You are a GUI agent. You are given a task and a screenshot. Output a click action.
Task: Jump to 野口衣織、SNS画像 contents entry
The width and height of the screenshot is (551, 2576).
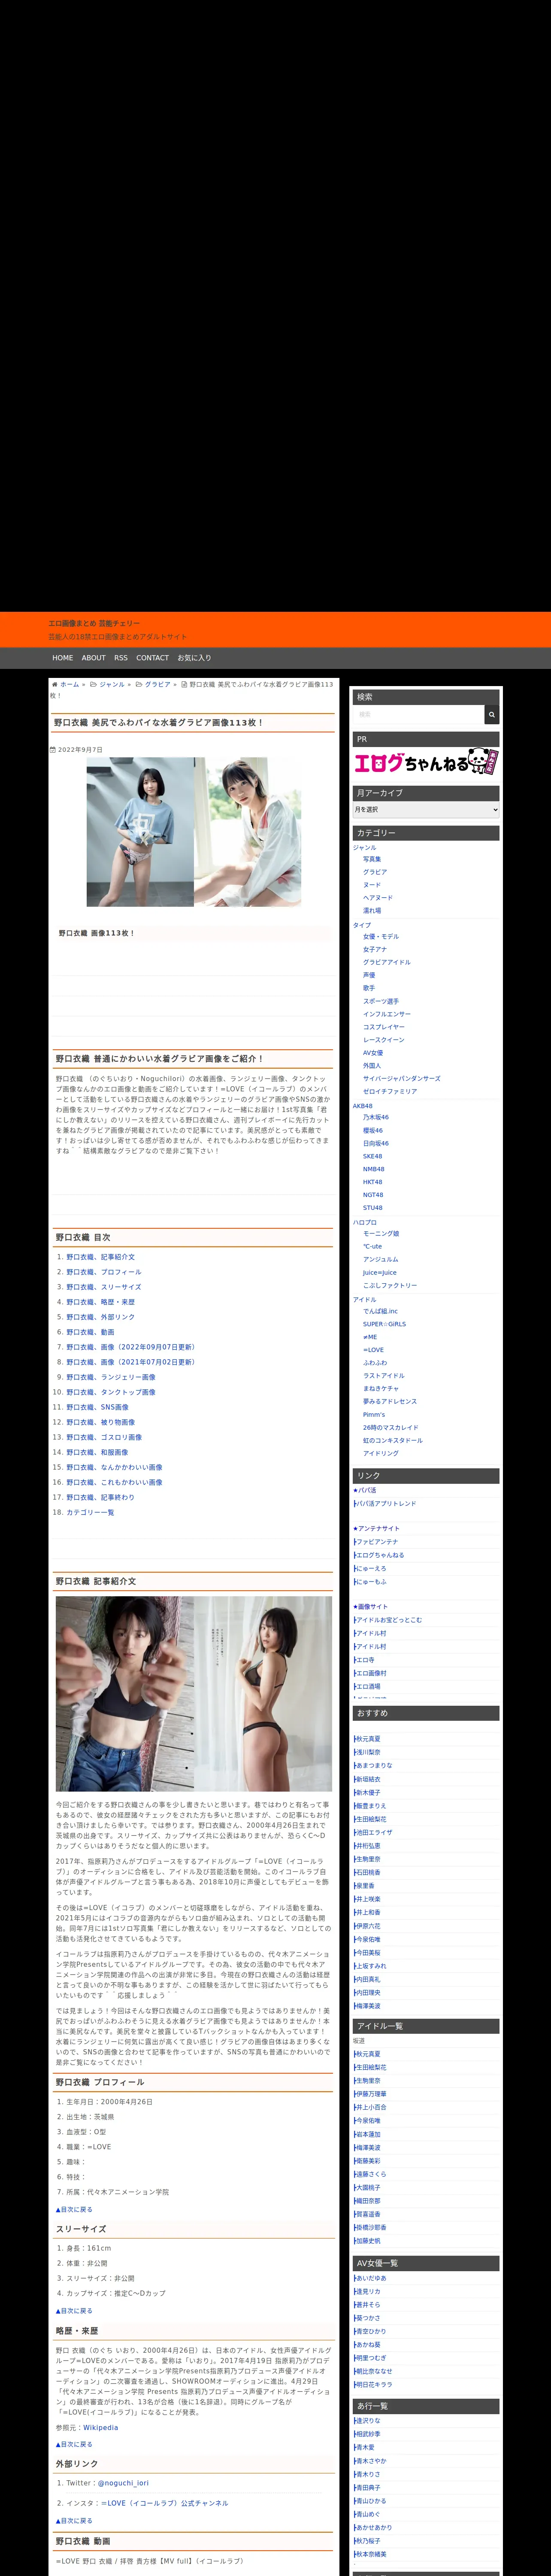point(98,1407)
